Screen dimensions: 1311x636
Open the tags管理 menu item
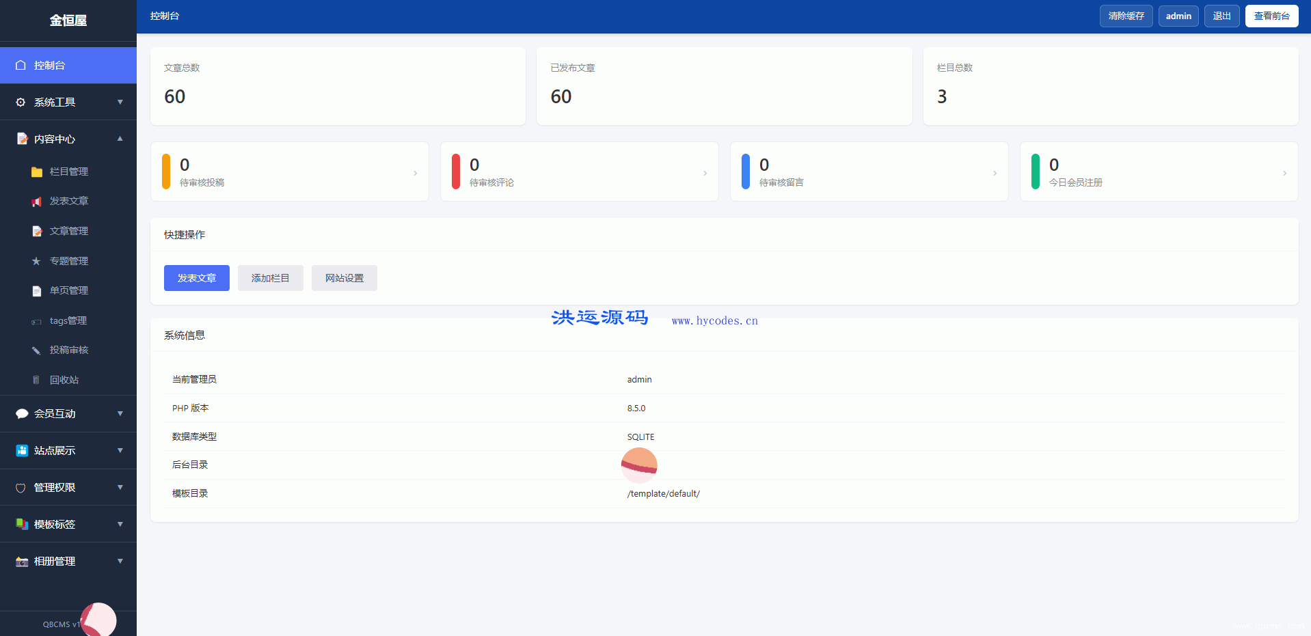[68, 320]
